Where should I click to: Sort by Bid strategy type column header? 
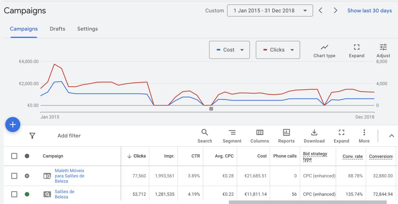click(x=315, y=156)
